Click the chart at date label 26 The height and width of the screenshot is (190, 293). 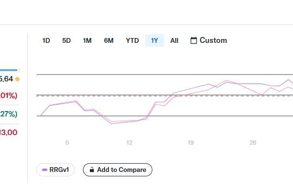tap(252, 143)
